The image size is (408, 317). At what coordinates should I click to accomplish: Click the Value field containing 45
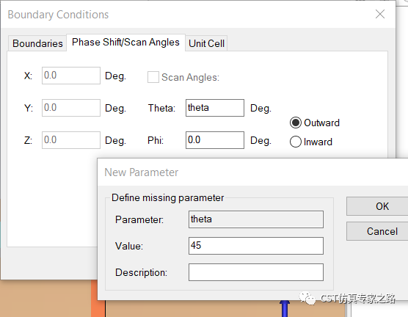pos(256,246)
